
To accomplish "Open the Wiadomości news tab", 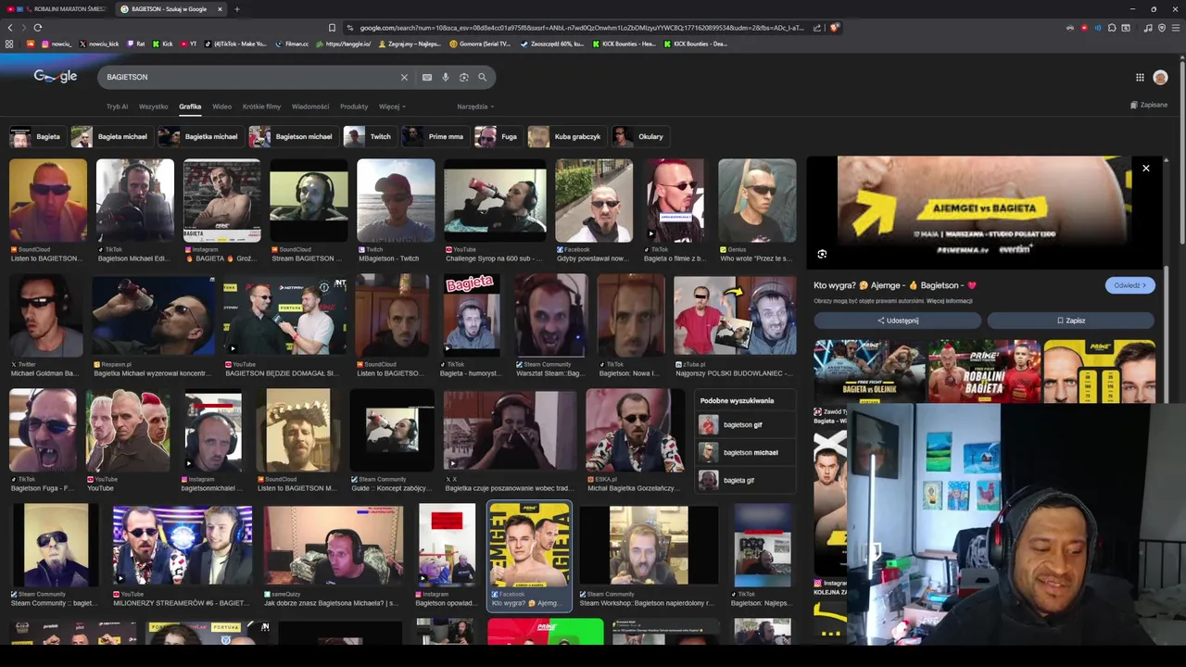I will 310,107.
